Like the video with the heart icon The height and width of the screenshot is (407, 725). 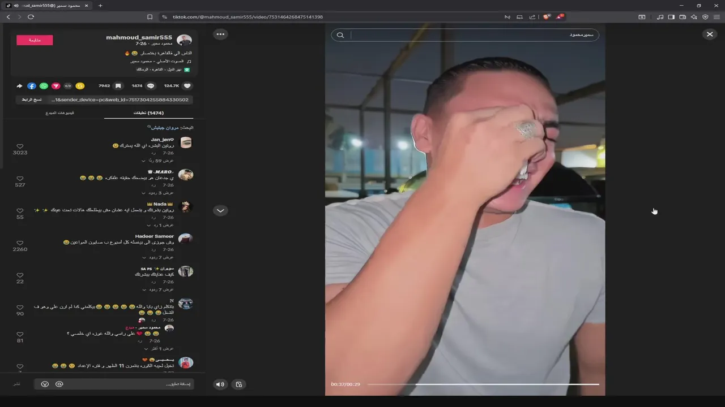click(187, 86)
